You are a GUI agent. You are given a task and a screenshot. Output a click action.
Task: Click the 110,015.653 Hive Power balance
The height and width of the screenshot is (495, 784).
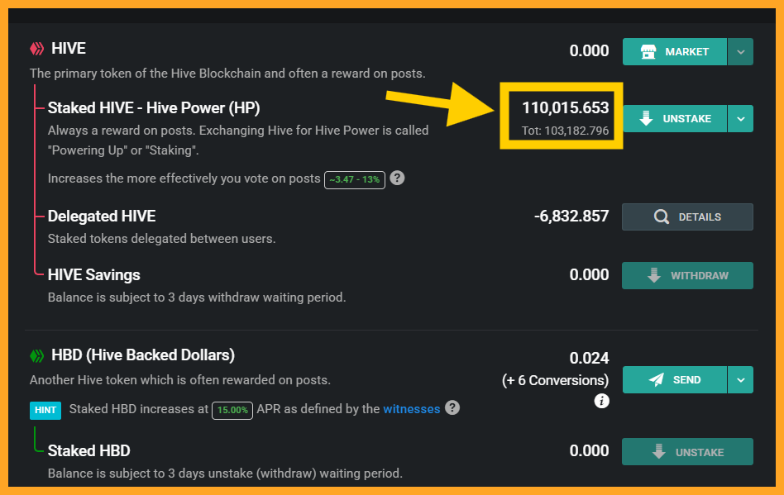[565, 107]
